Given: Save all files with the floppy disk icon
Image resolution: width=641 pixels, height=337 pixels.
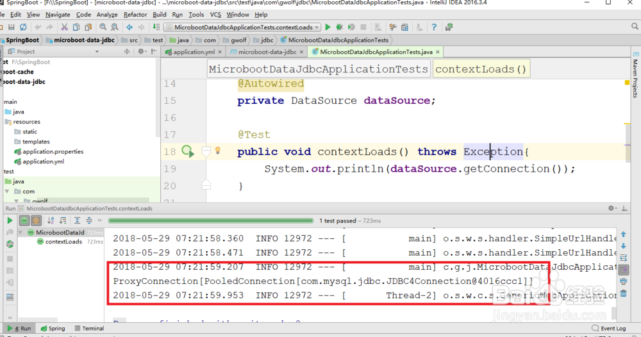Looking at the screenshot, I should pyautogui.click(x=12, y=28).
